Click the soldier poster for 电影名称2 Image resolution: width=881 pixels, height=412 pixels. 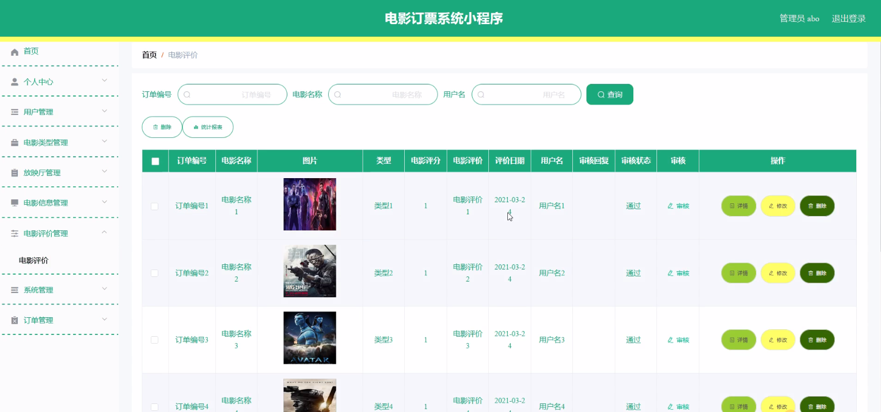click(310, 271)
